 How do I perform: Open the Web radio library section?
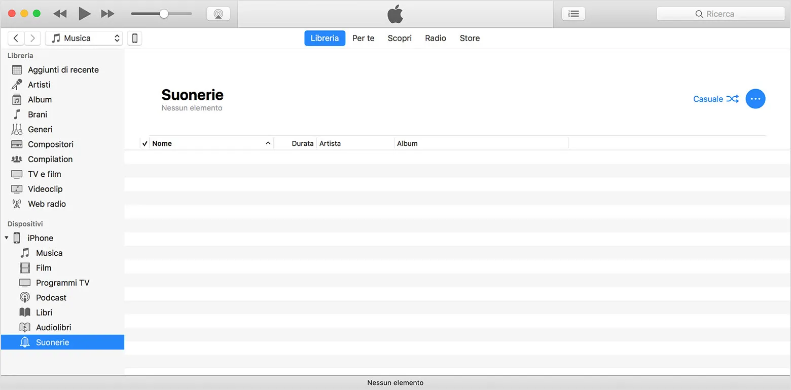[x=46, y=204]
